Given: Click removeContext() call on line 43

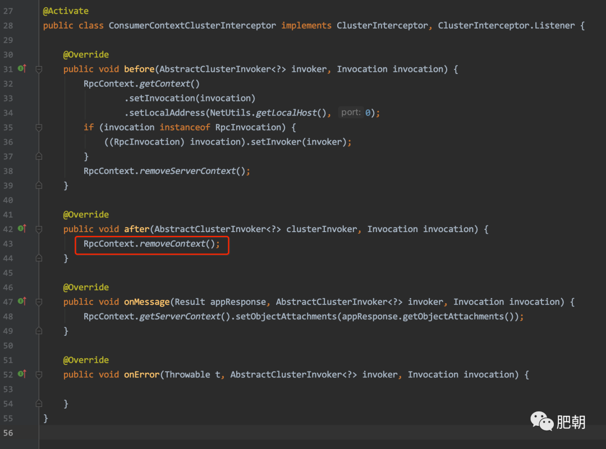Looking at the screenshot, I should (177, 244).
